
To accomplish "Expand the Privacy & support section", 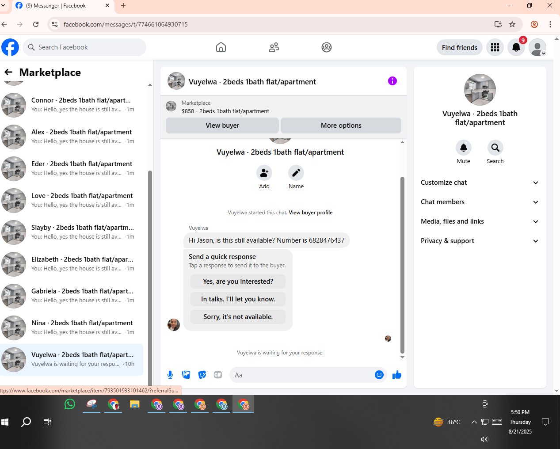I will (480, 241).
